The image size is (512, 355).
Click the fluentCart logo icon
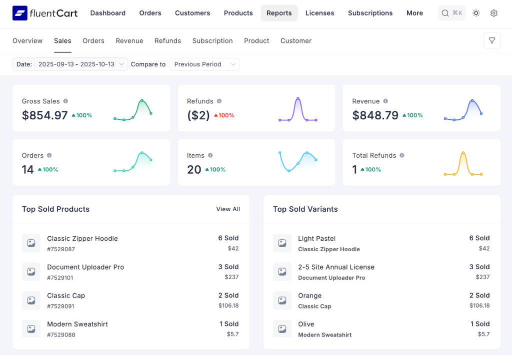[19, 13]
